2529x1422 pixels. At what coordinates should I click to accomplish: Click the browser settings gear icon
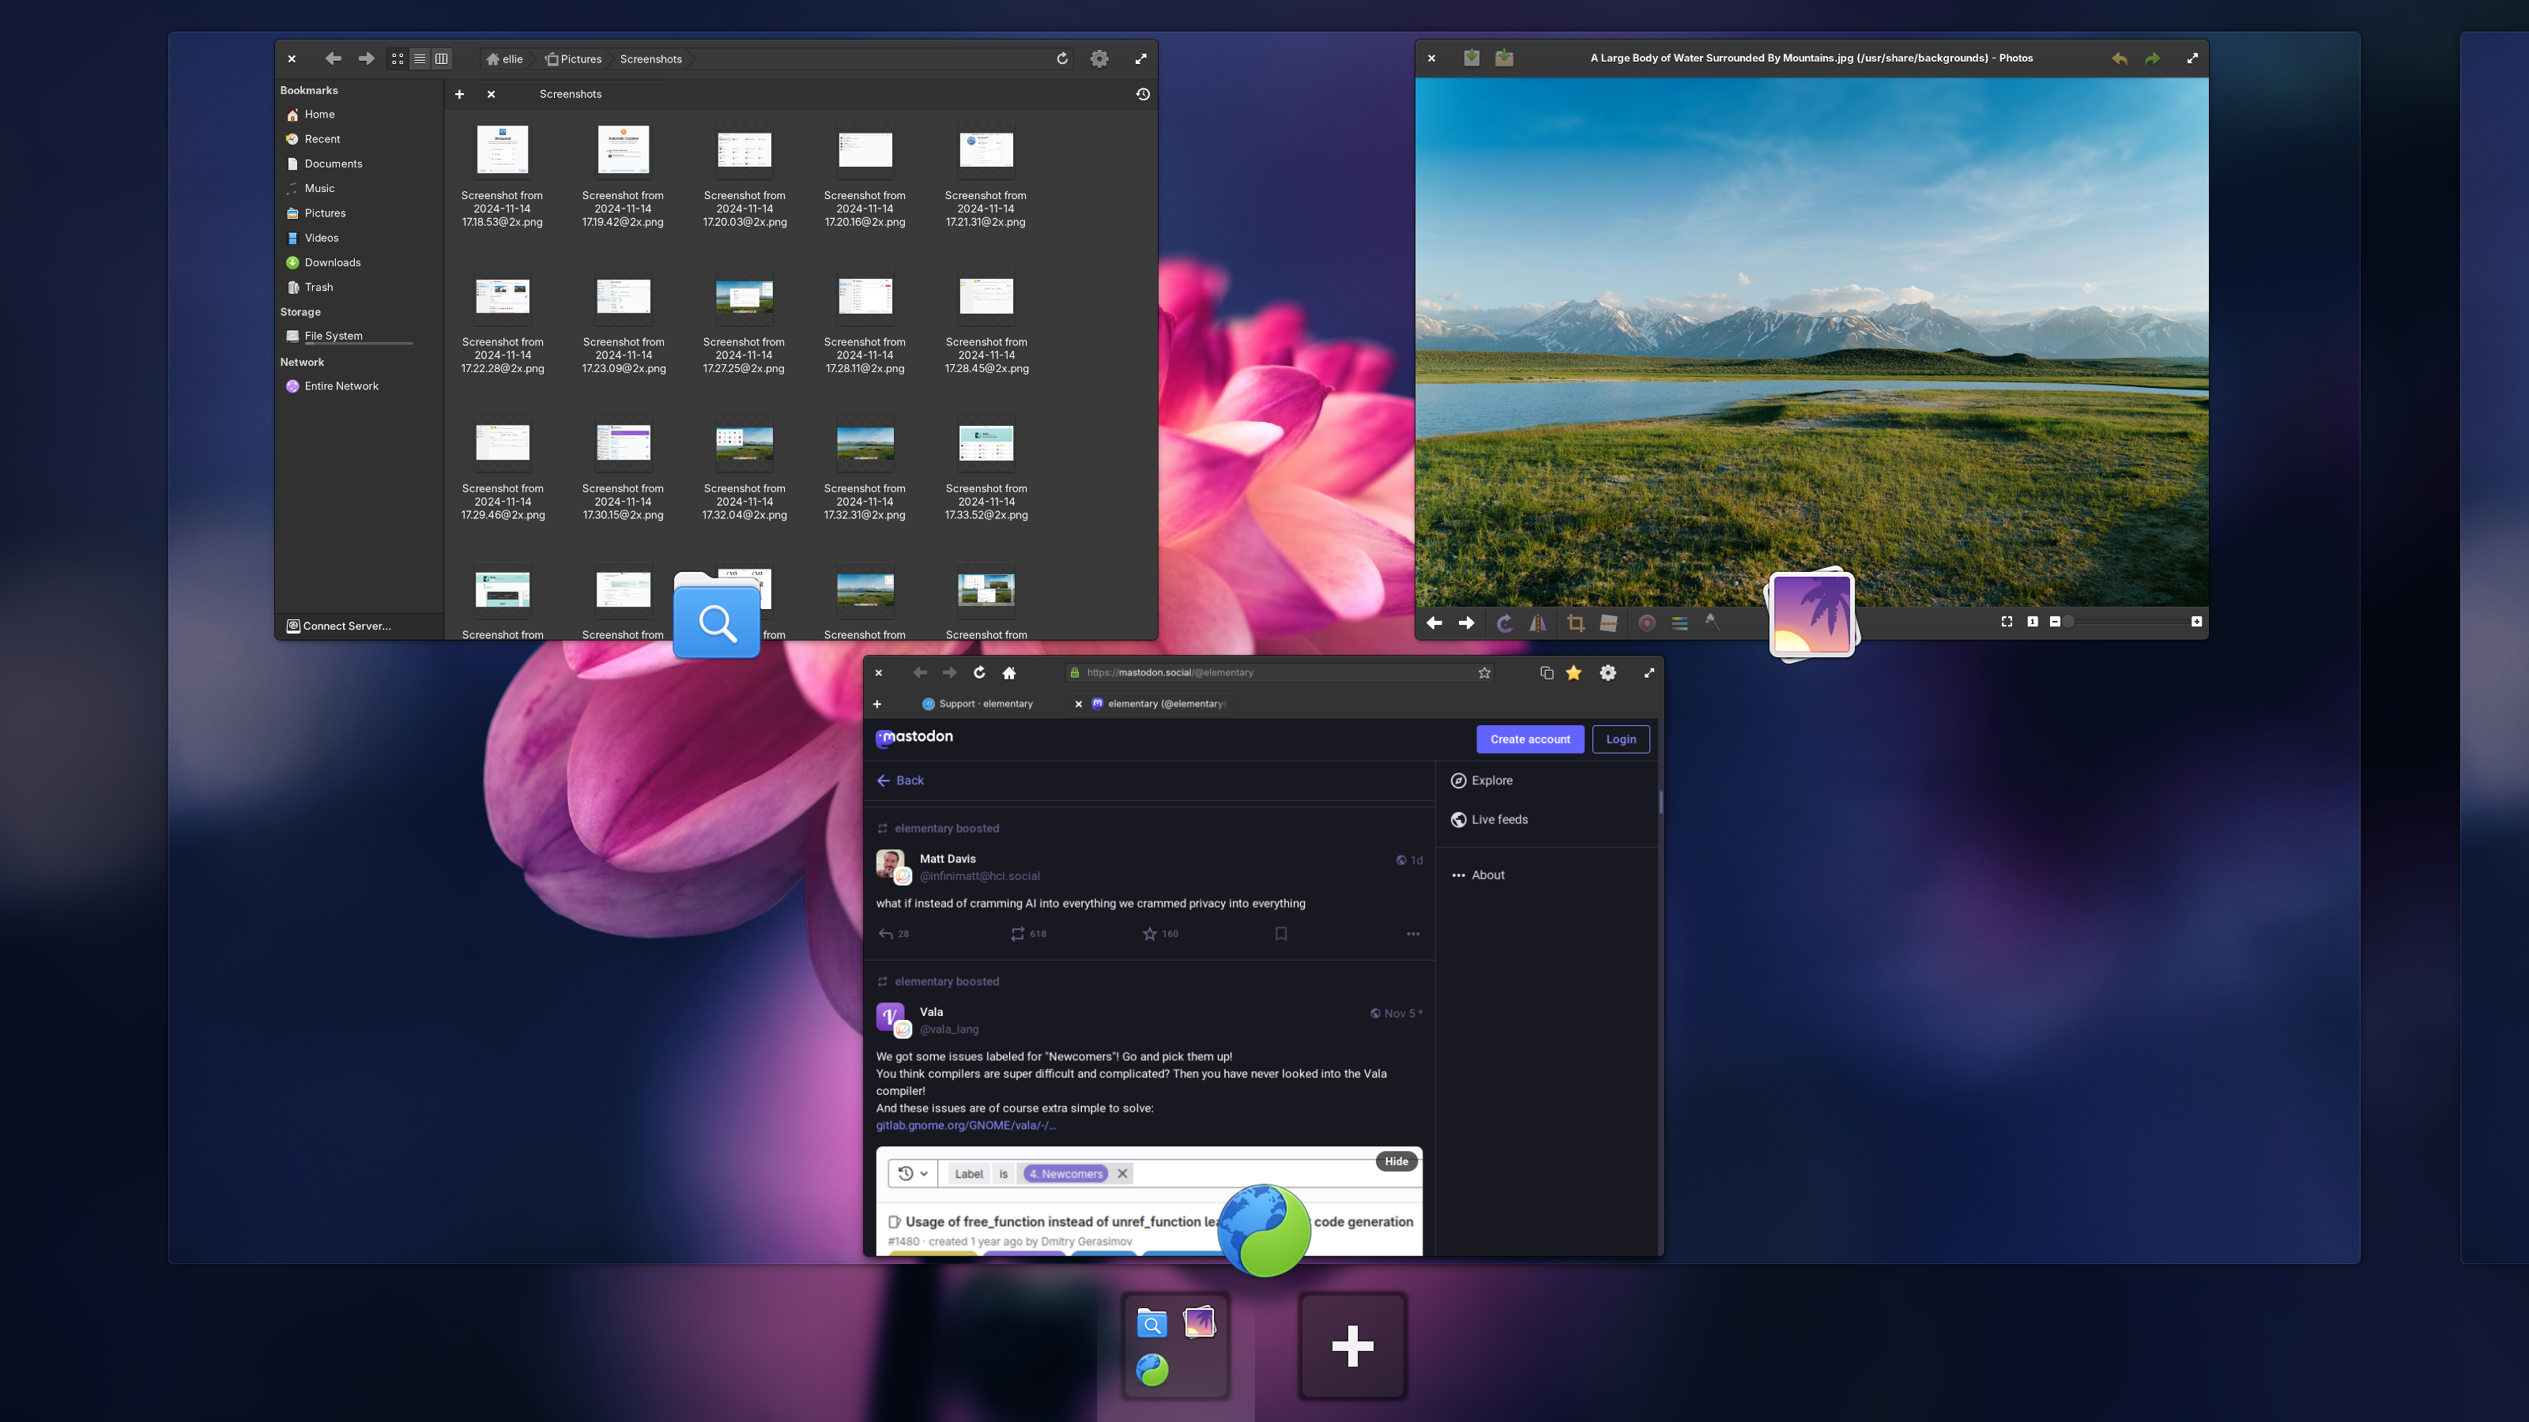pos(1608,674)
